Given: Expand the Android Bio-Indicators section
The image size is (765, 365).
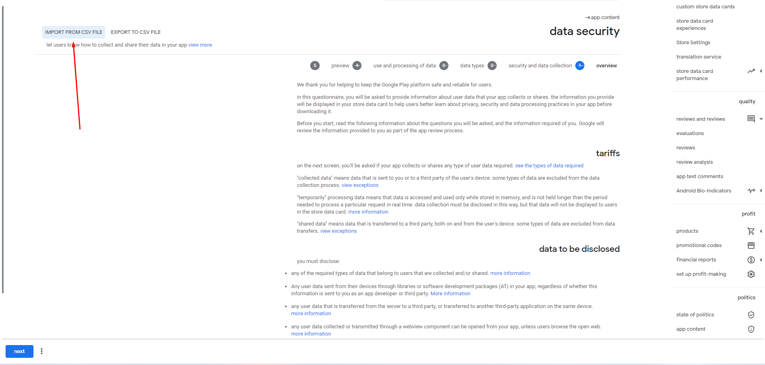Looking at the screenshot, I should coord(761,191).
